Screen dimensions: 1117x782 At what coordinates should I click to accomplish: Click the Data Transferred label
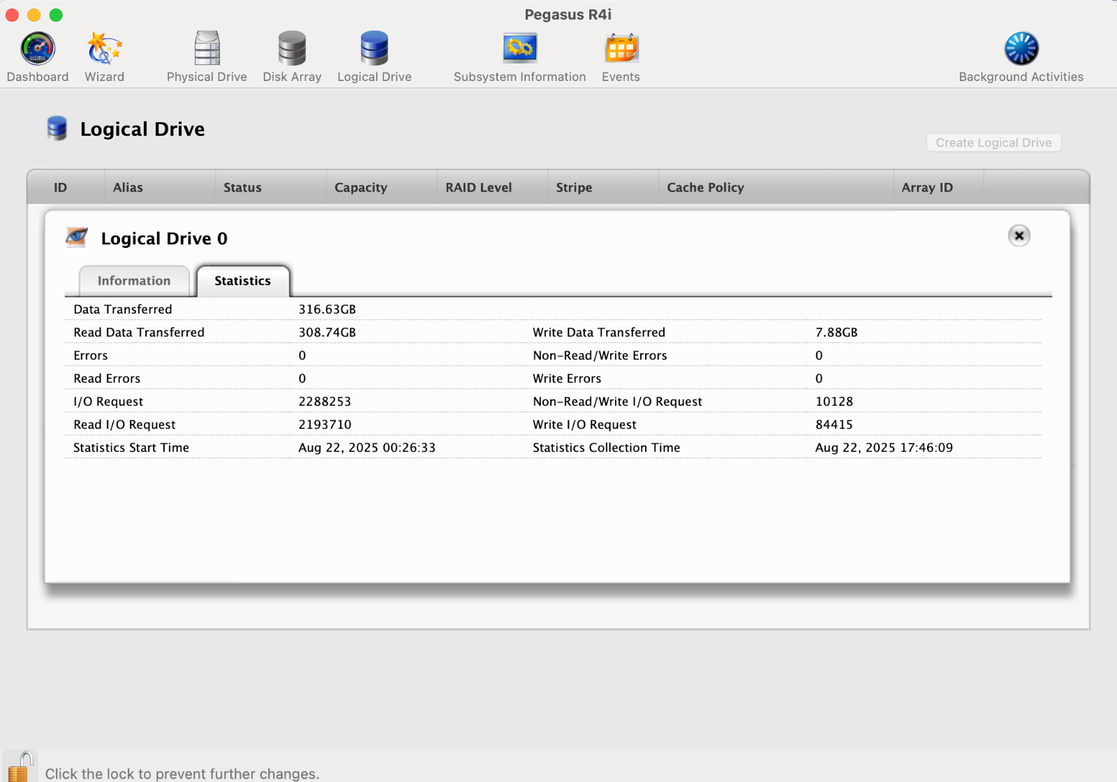[x=123, y=309]
